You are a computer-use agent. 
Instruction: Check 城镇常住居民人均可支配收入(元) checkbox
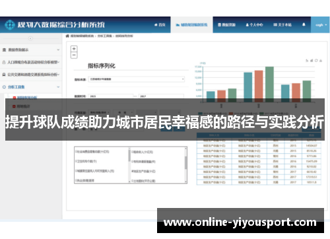pyautogui.click(x=76, y=171)
